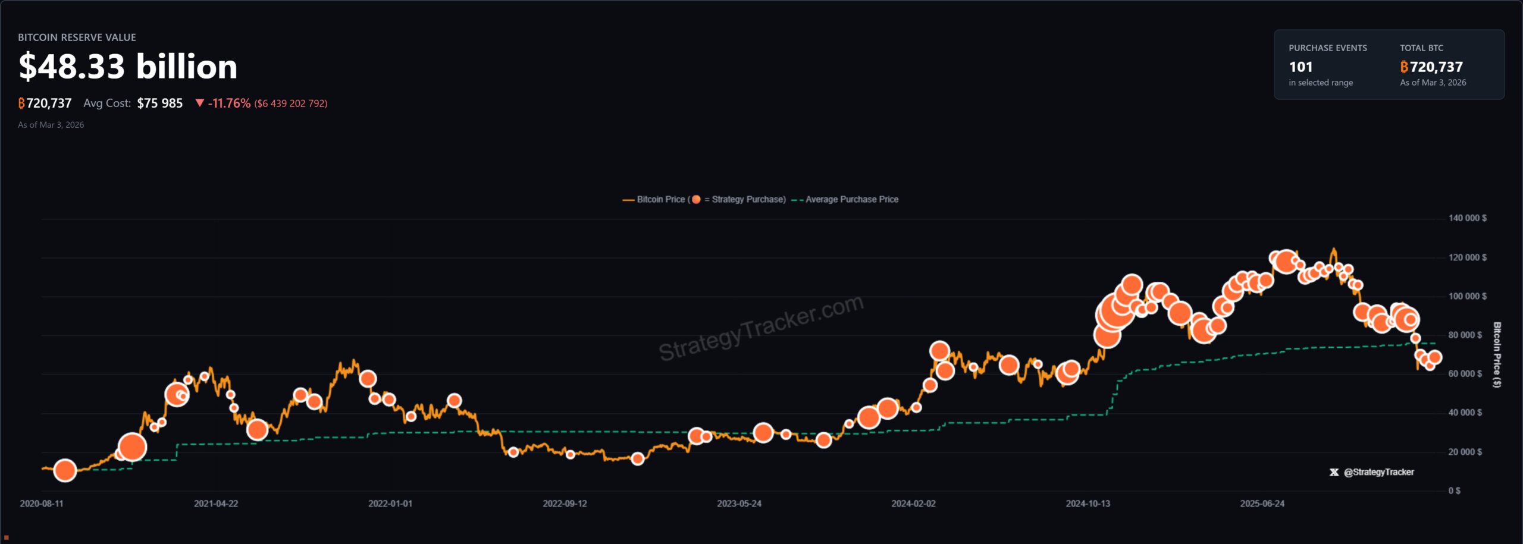Click the tiny orange square in bottom-left corner
The image size is (1523, 544).
(7, 537)
